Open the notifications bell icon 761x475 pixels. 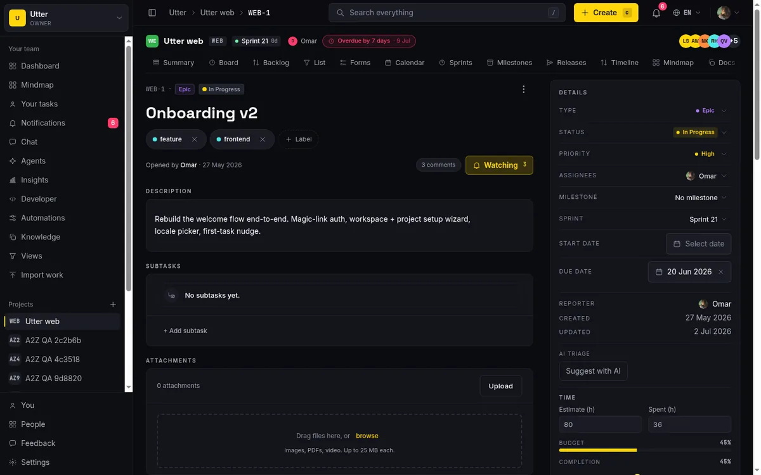pos(656,13)
